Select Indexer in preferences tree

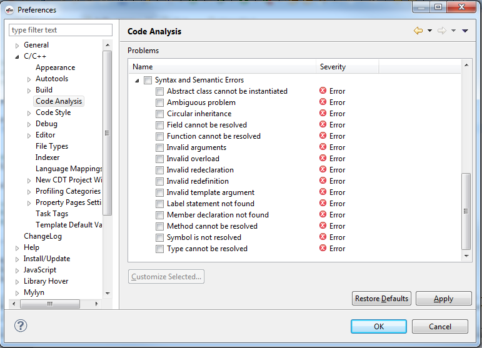click(48, 157)
